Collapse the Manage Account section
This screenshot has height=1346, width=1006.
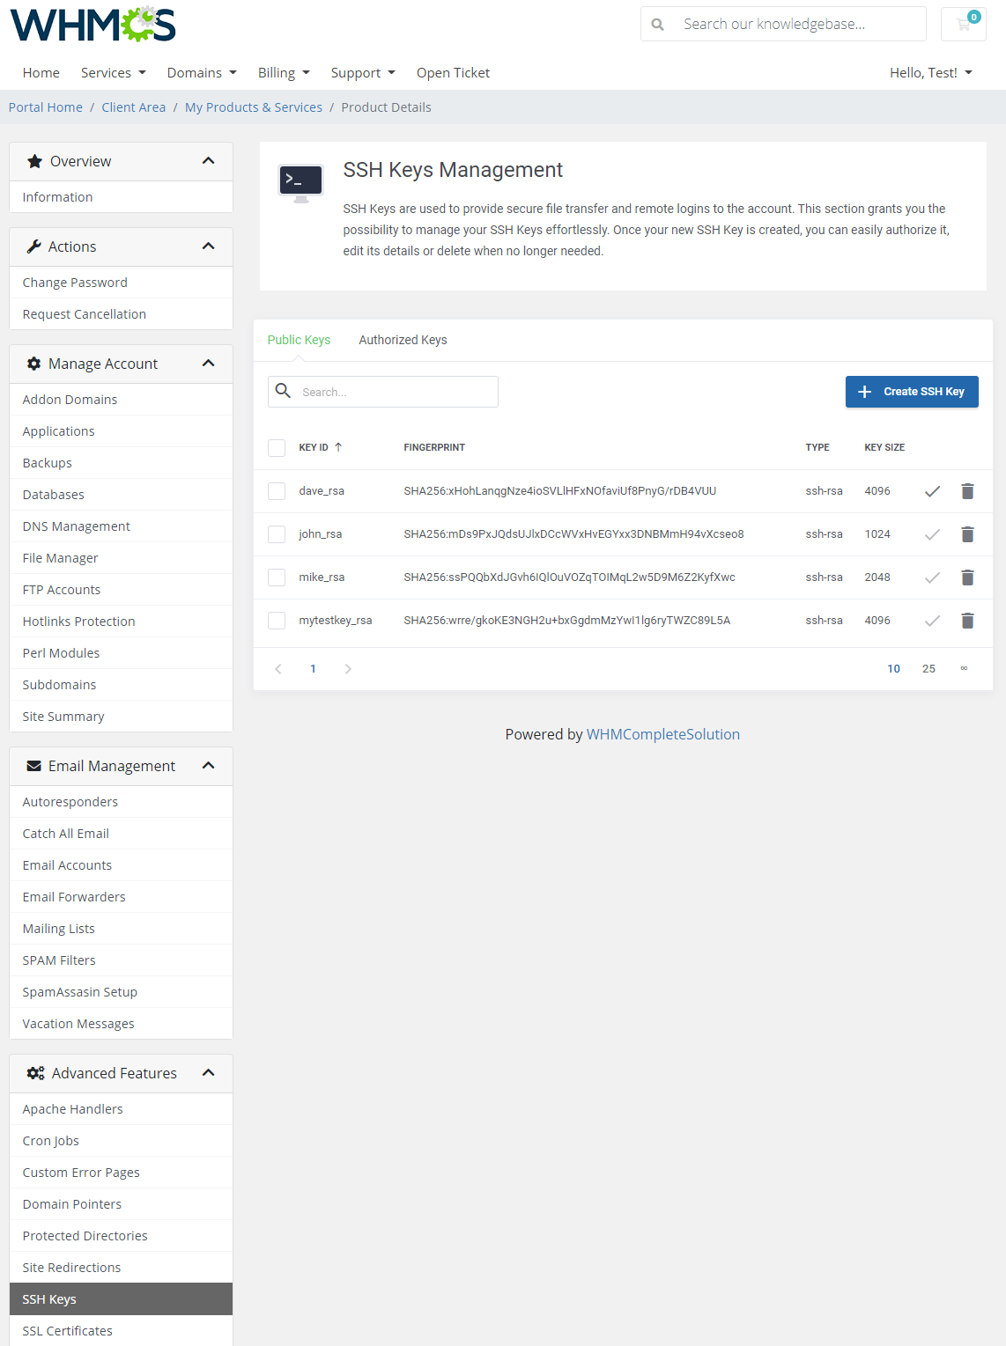tap(209, 363)
